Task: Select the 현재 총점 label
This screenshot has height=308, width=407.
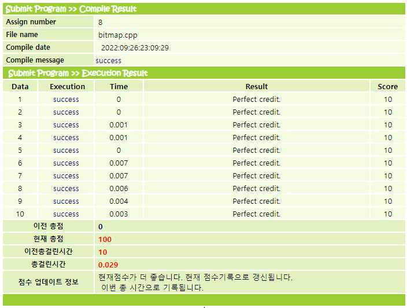Action: coord(49,239)
